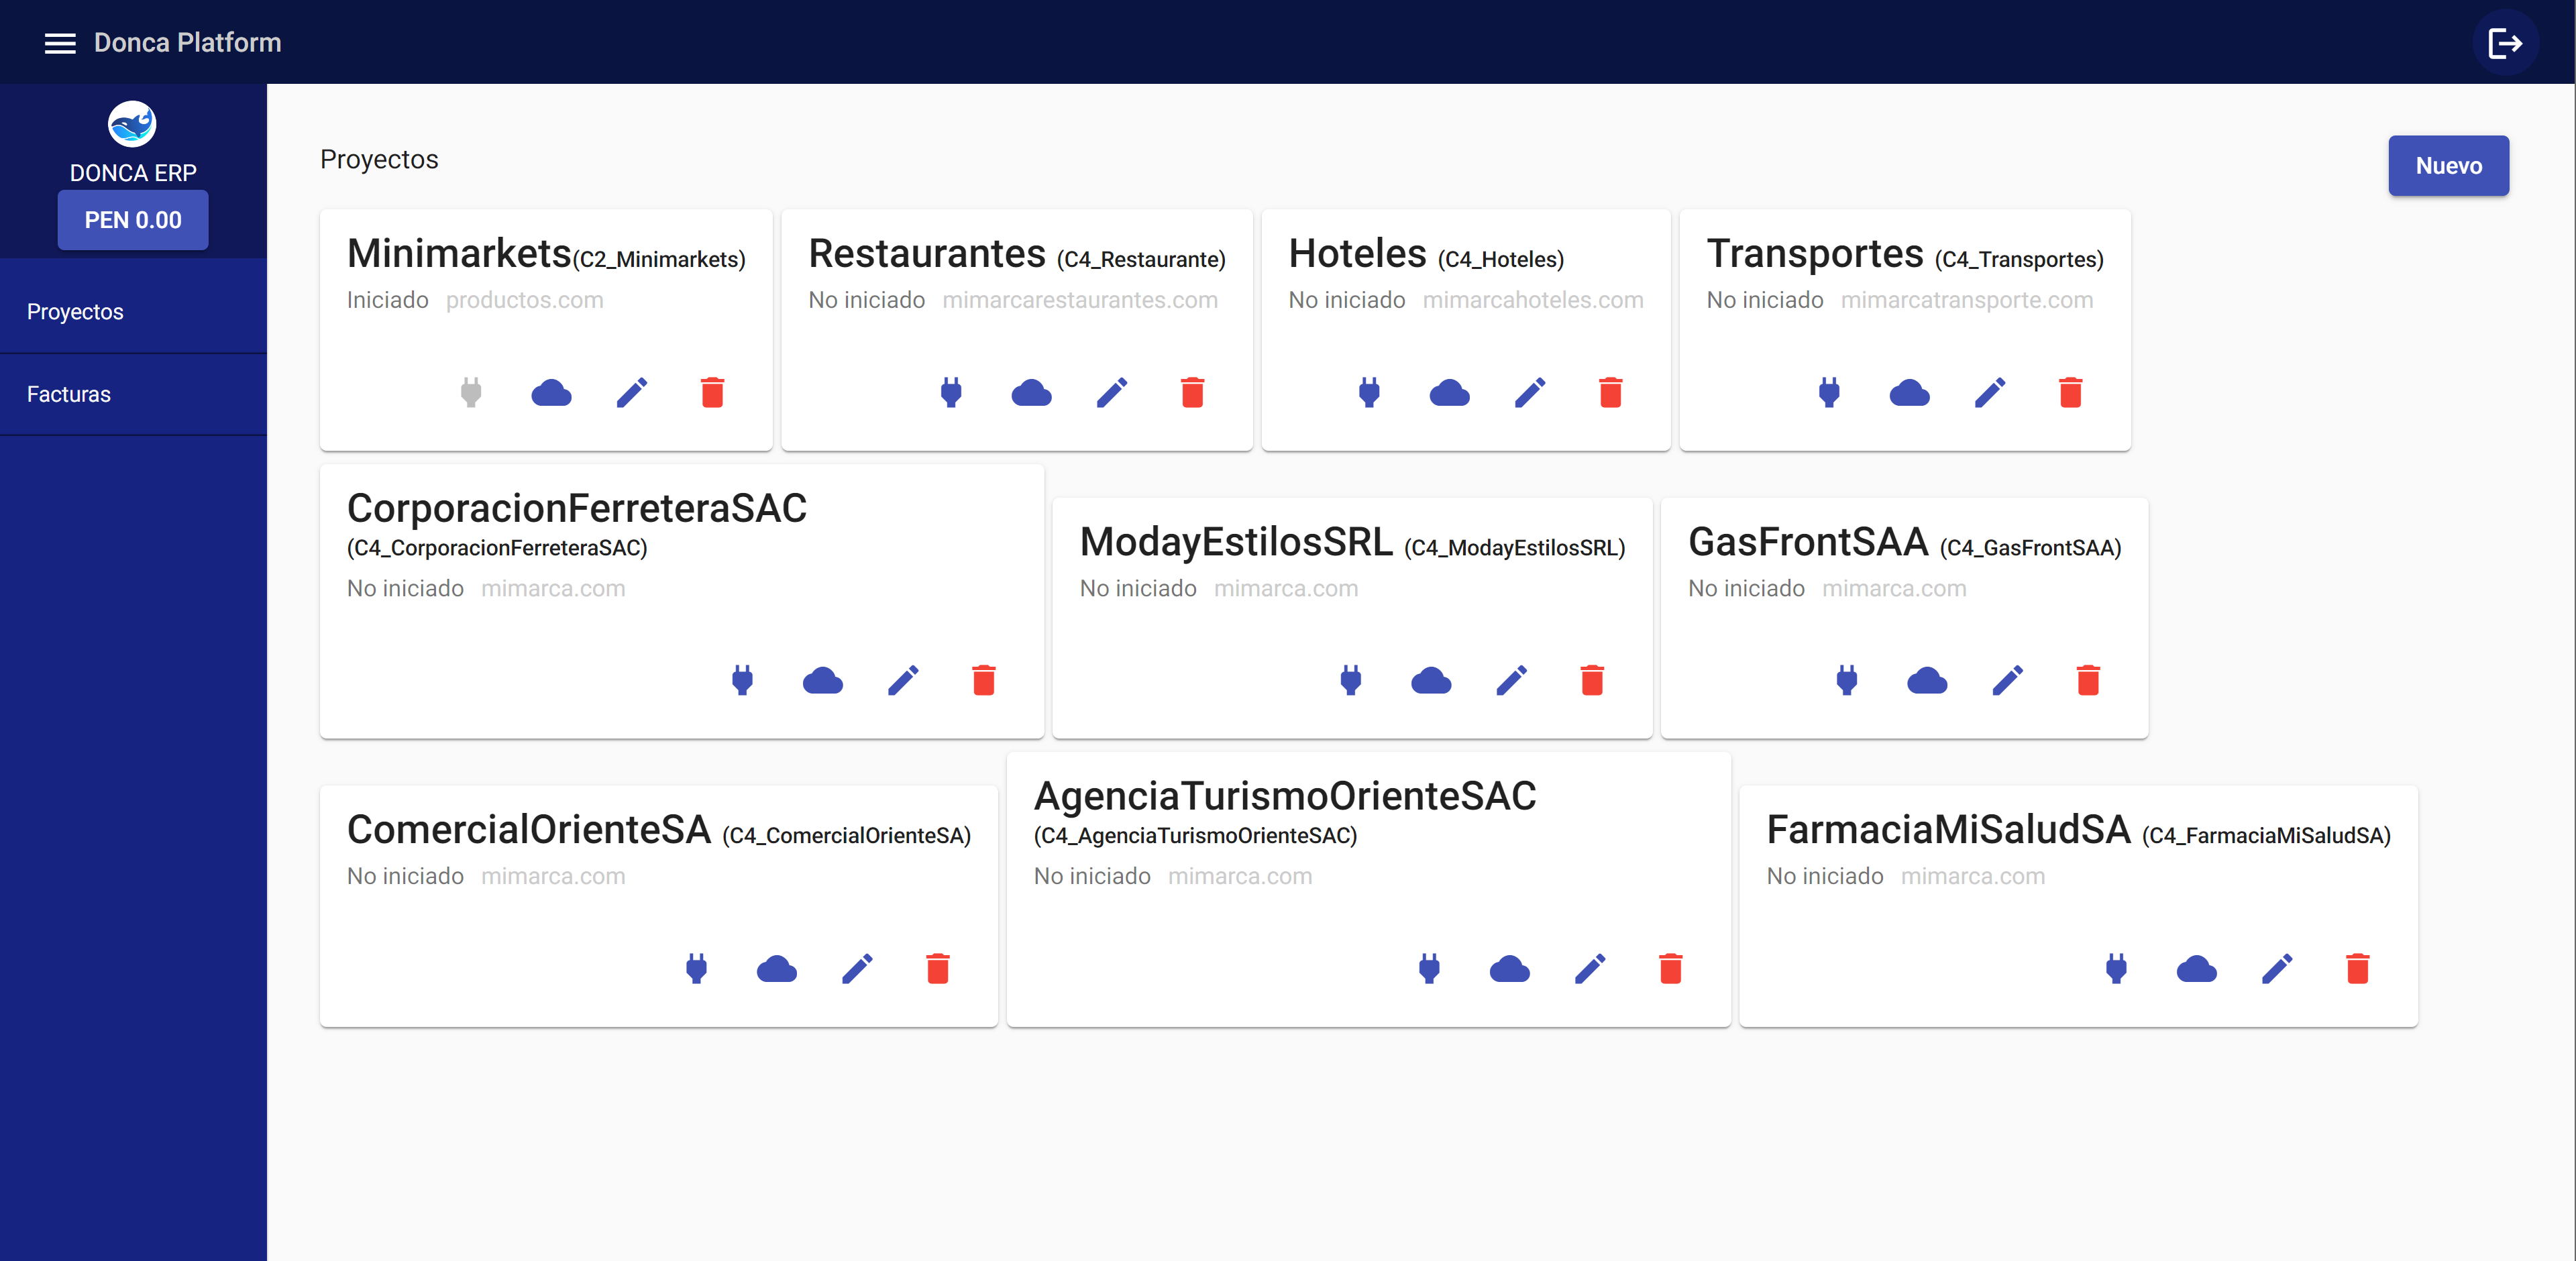The height and width of the screenshot is (1261, 2576).
Task: Delete the Minimarkets project
Action: pyautogui.click(x=712, y=392)
